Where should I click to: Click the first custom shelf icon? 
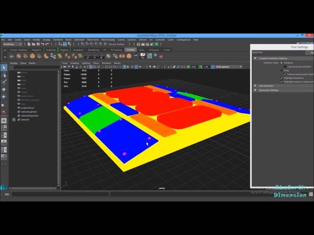tap(12, 56)
